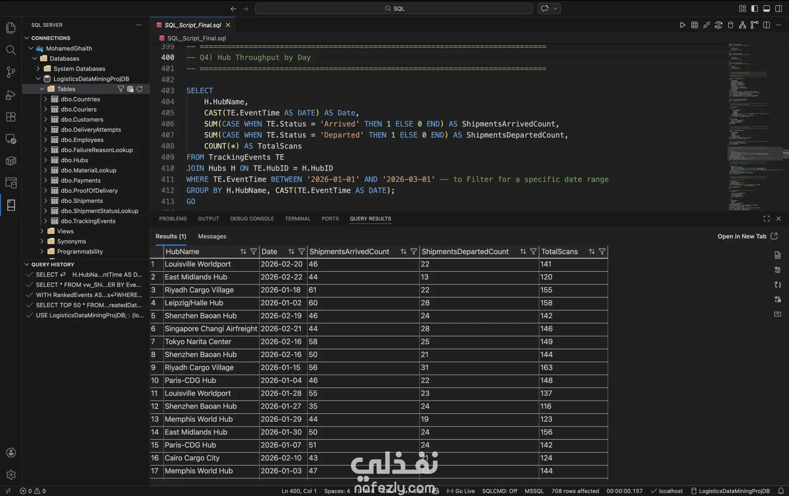Collapse the CONNECTIONS section
The height and width of the screenshot is (496, 789).
pyautogui.click(x=27, y=38)
